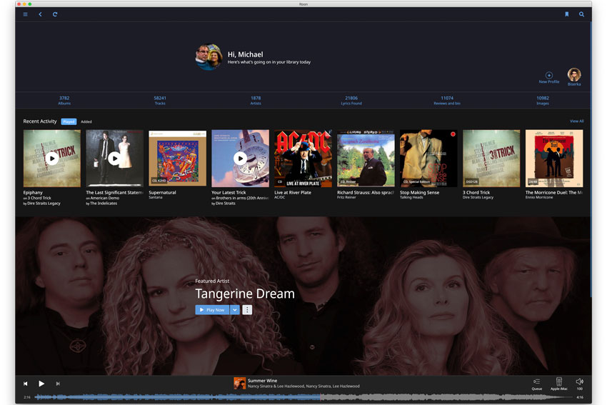Click the View All link

(576, 121)
